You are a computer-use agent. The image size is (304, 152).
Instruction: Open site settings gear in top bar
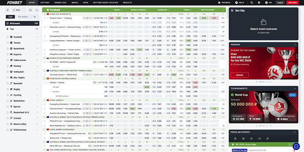click(x=259, y=3)
